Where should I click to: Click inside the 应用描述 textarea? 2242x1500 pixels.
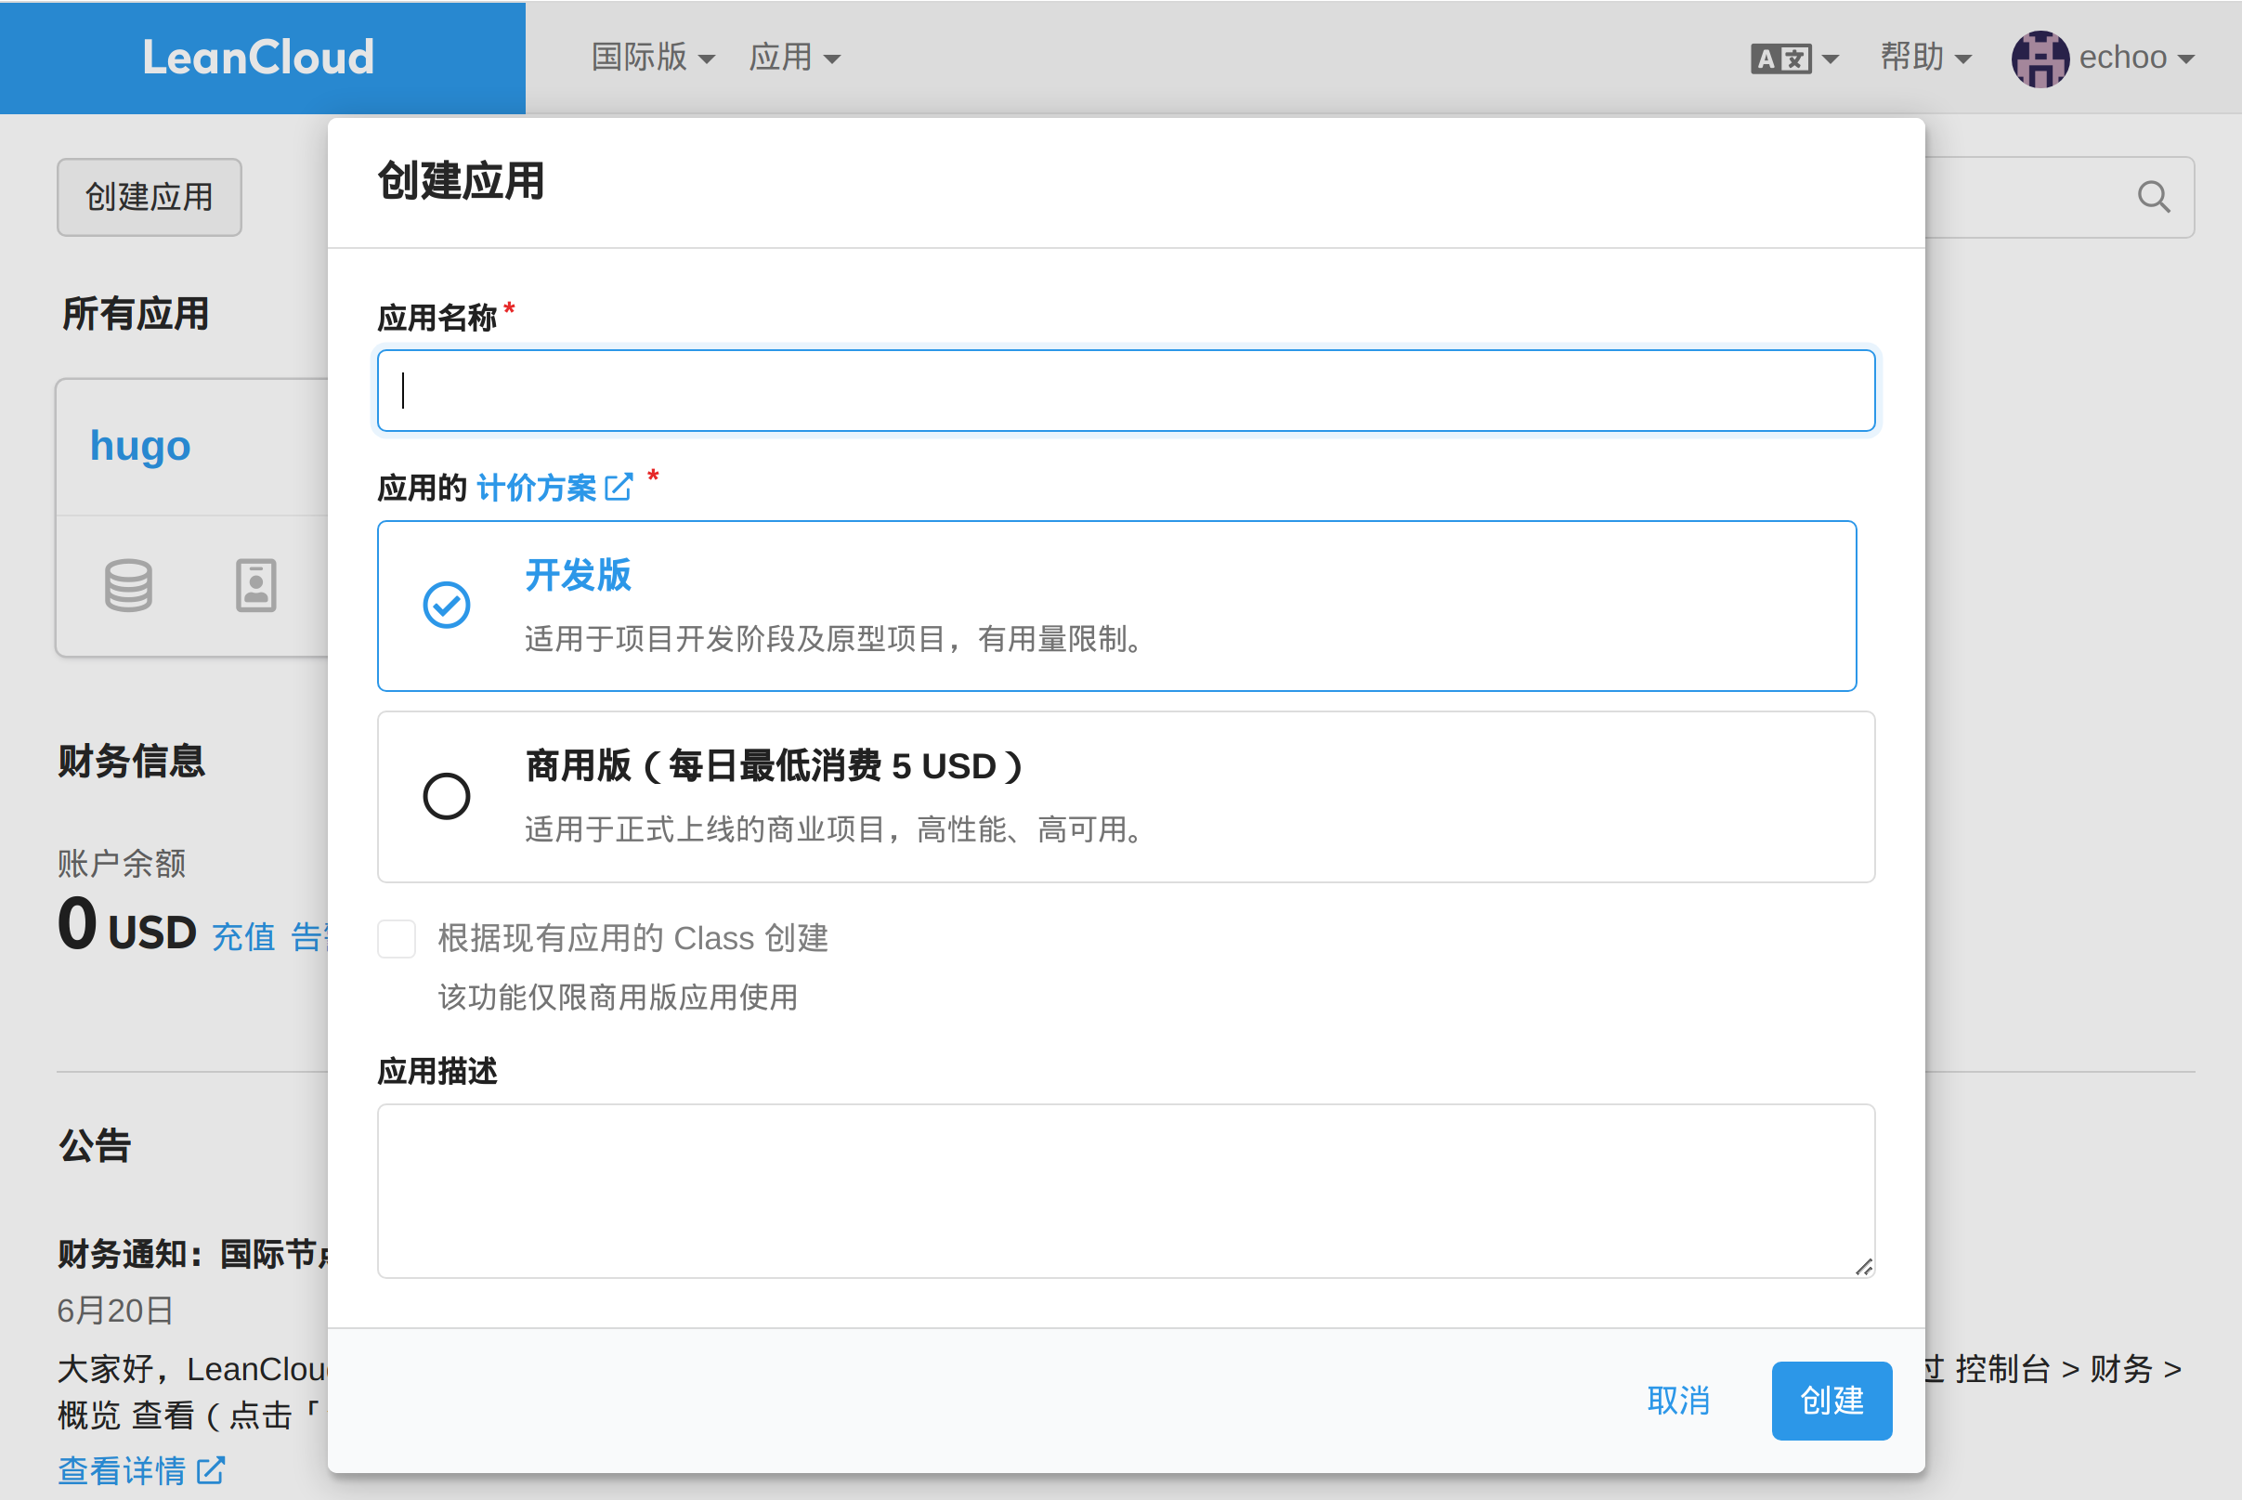[x=1125, y=1190]
